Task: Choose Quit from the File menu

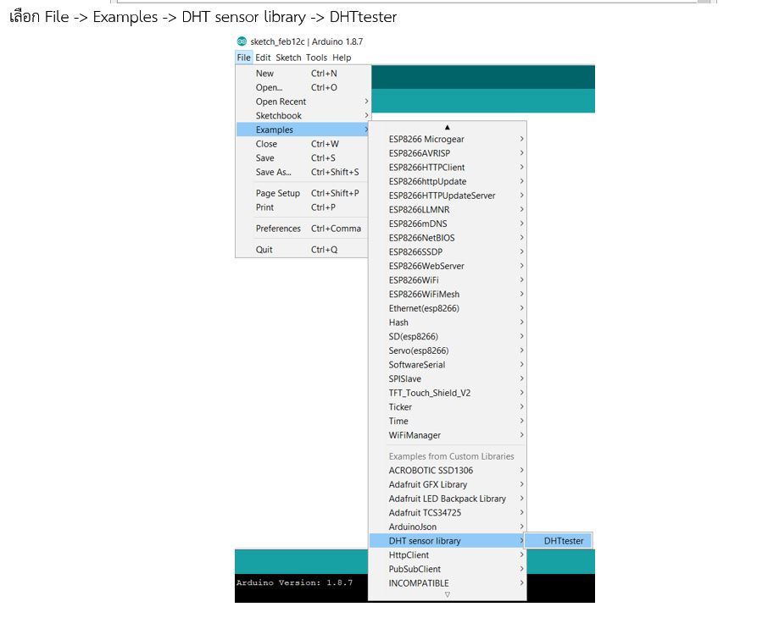Action: coord(264,250)
